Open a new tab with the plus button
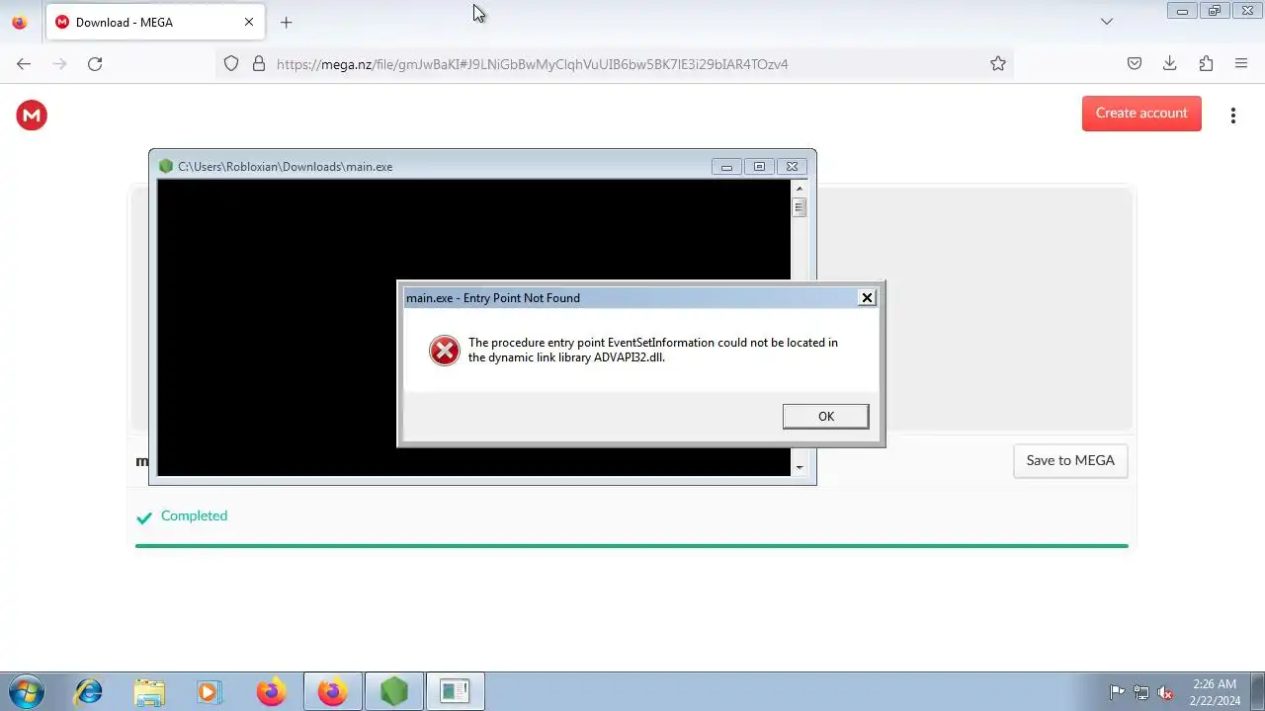Screen dimensions: 1265x711 (286, 22)
